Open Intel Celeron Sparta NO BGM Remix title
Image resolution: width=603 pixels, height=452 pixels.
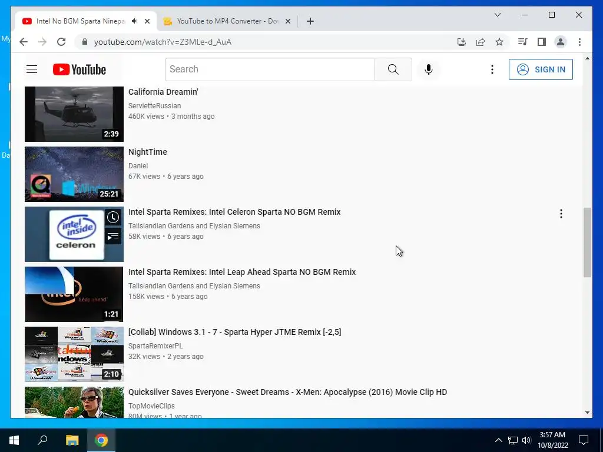tap(234, 212)
